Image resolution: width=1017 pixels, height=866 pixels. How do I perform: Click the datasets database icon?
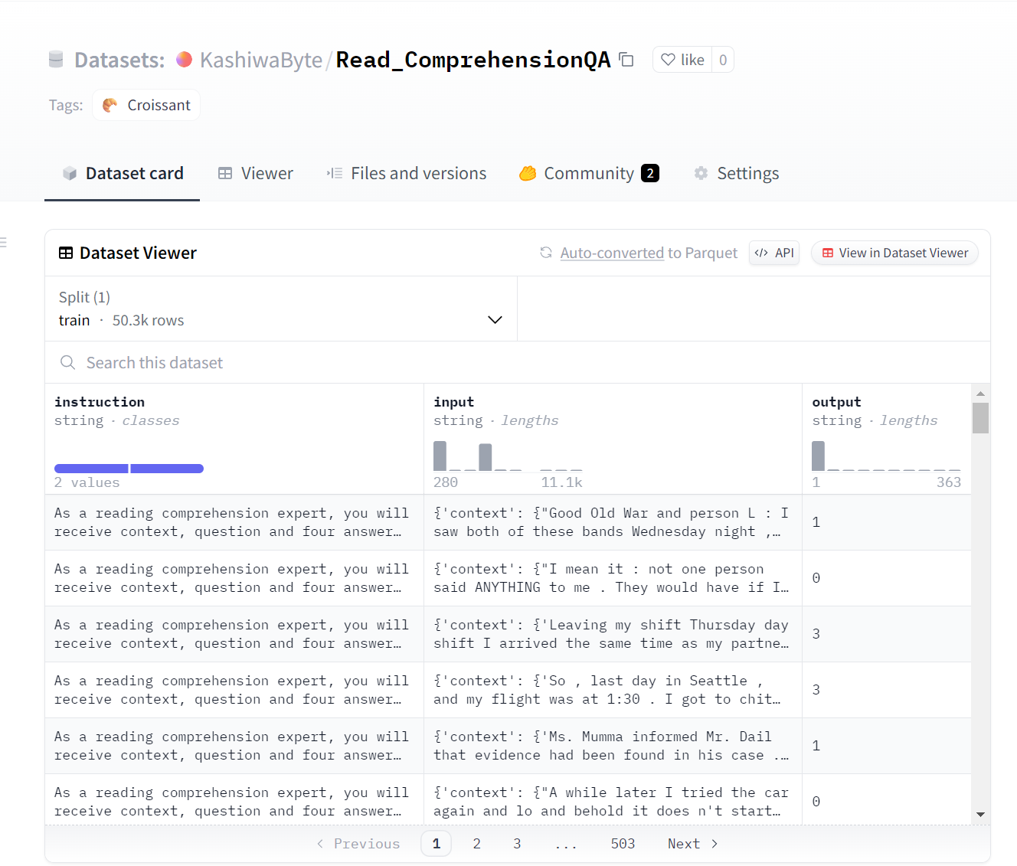pyautogui.click(x=56, y=60)
